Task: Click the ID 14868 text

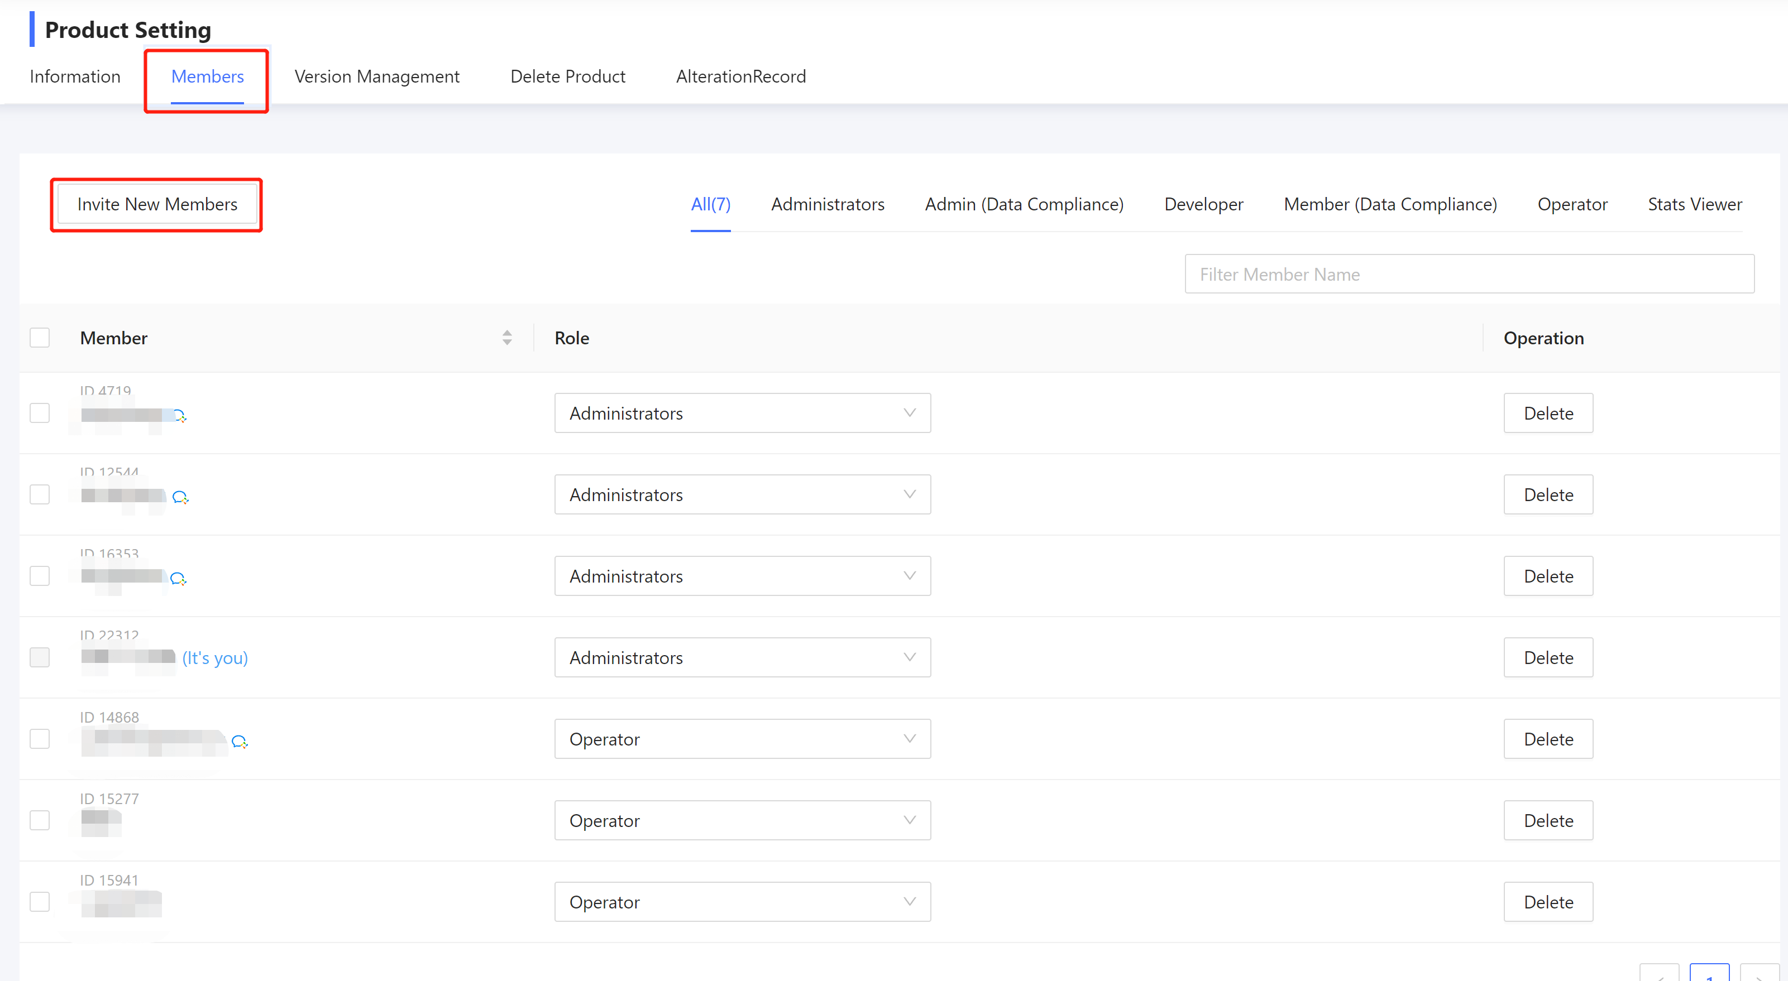Action: (109, 716)
